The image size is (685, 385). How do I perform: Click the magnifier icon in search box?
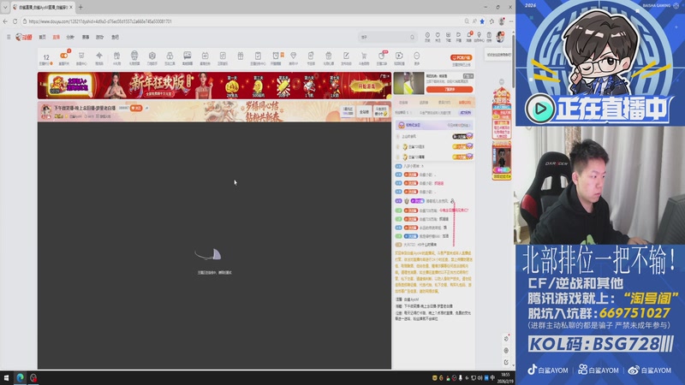tap(412, 37)
